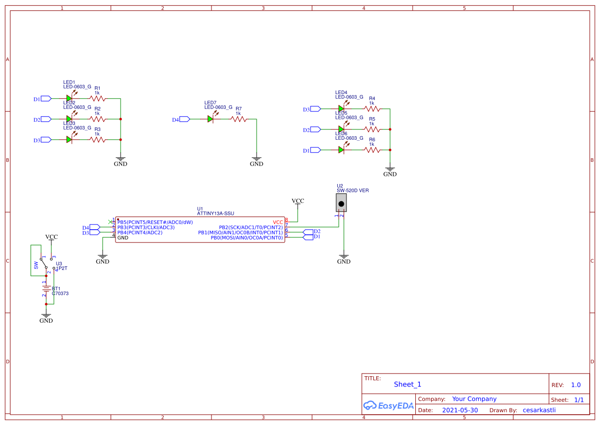Select the LED1 diode symbol
Image resolution: width=600 pixels, height=425 pixels.
(69, 99)
